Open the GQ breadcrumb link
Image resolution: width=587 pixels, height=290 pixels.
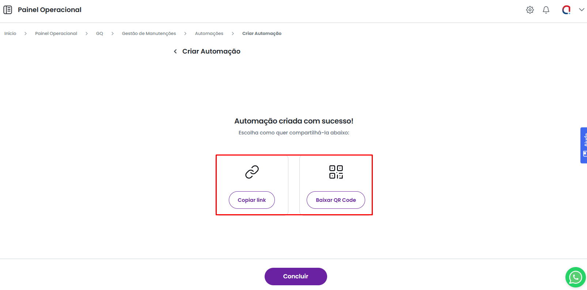[99, 34]
